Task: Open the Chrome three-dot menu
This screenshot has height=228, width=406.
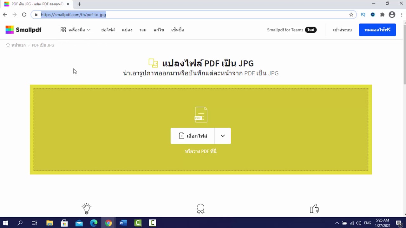Action: (402, 15)
